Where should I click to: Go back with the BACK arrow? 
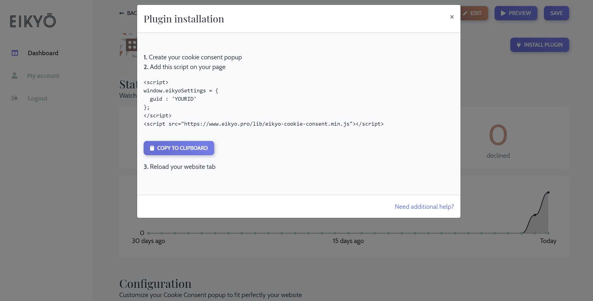point(128,13)
